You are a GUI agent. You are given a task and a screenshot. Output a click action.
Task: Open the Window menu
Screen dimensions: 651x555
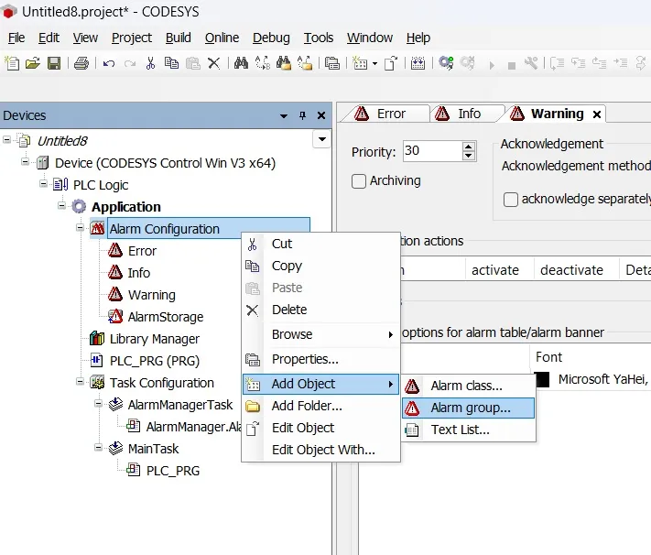(x=370, y=38)
